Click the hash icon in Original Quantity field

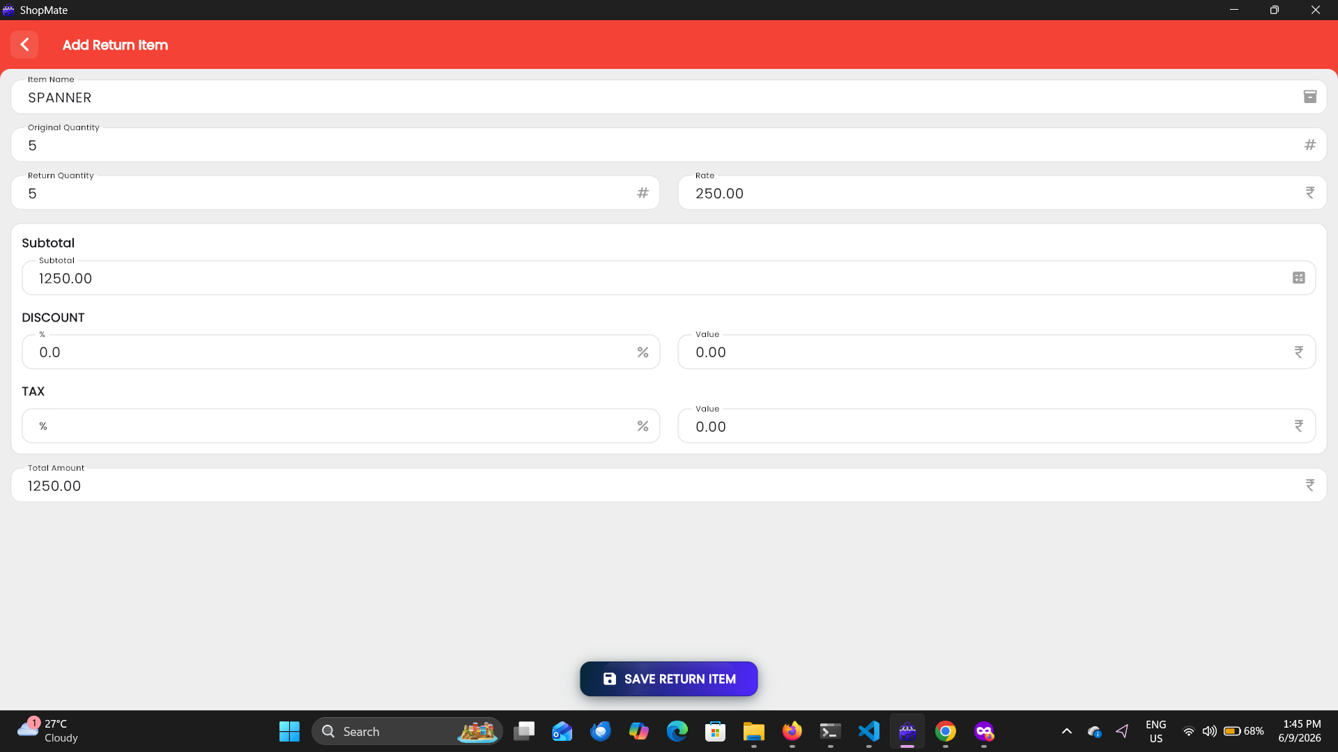pyautogui.click(x=1310, y=145)
